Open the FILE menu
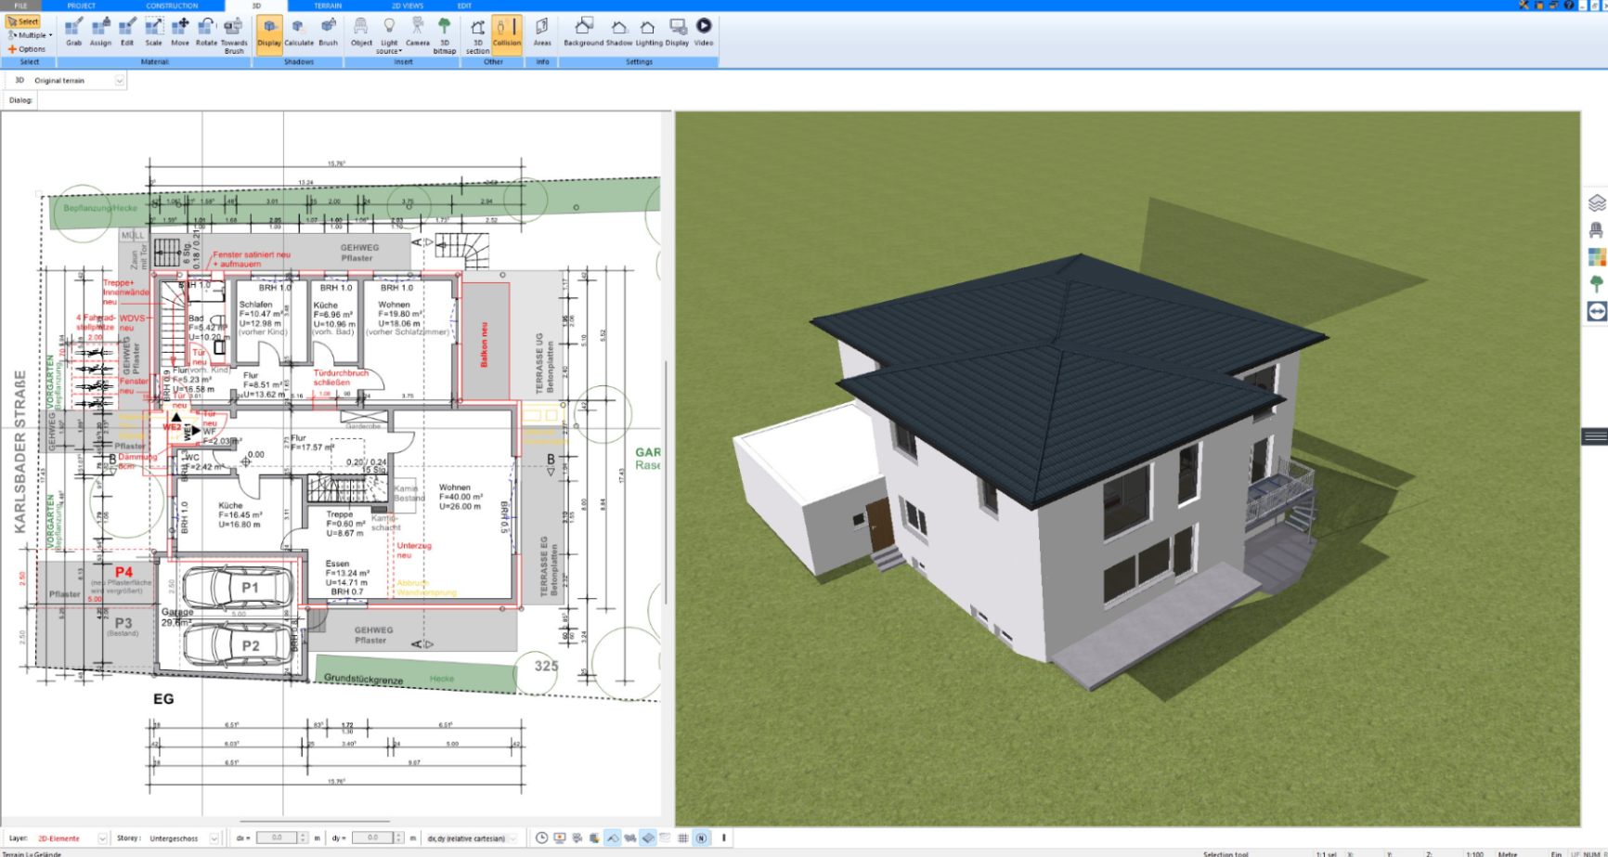 point(20,6)
